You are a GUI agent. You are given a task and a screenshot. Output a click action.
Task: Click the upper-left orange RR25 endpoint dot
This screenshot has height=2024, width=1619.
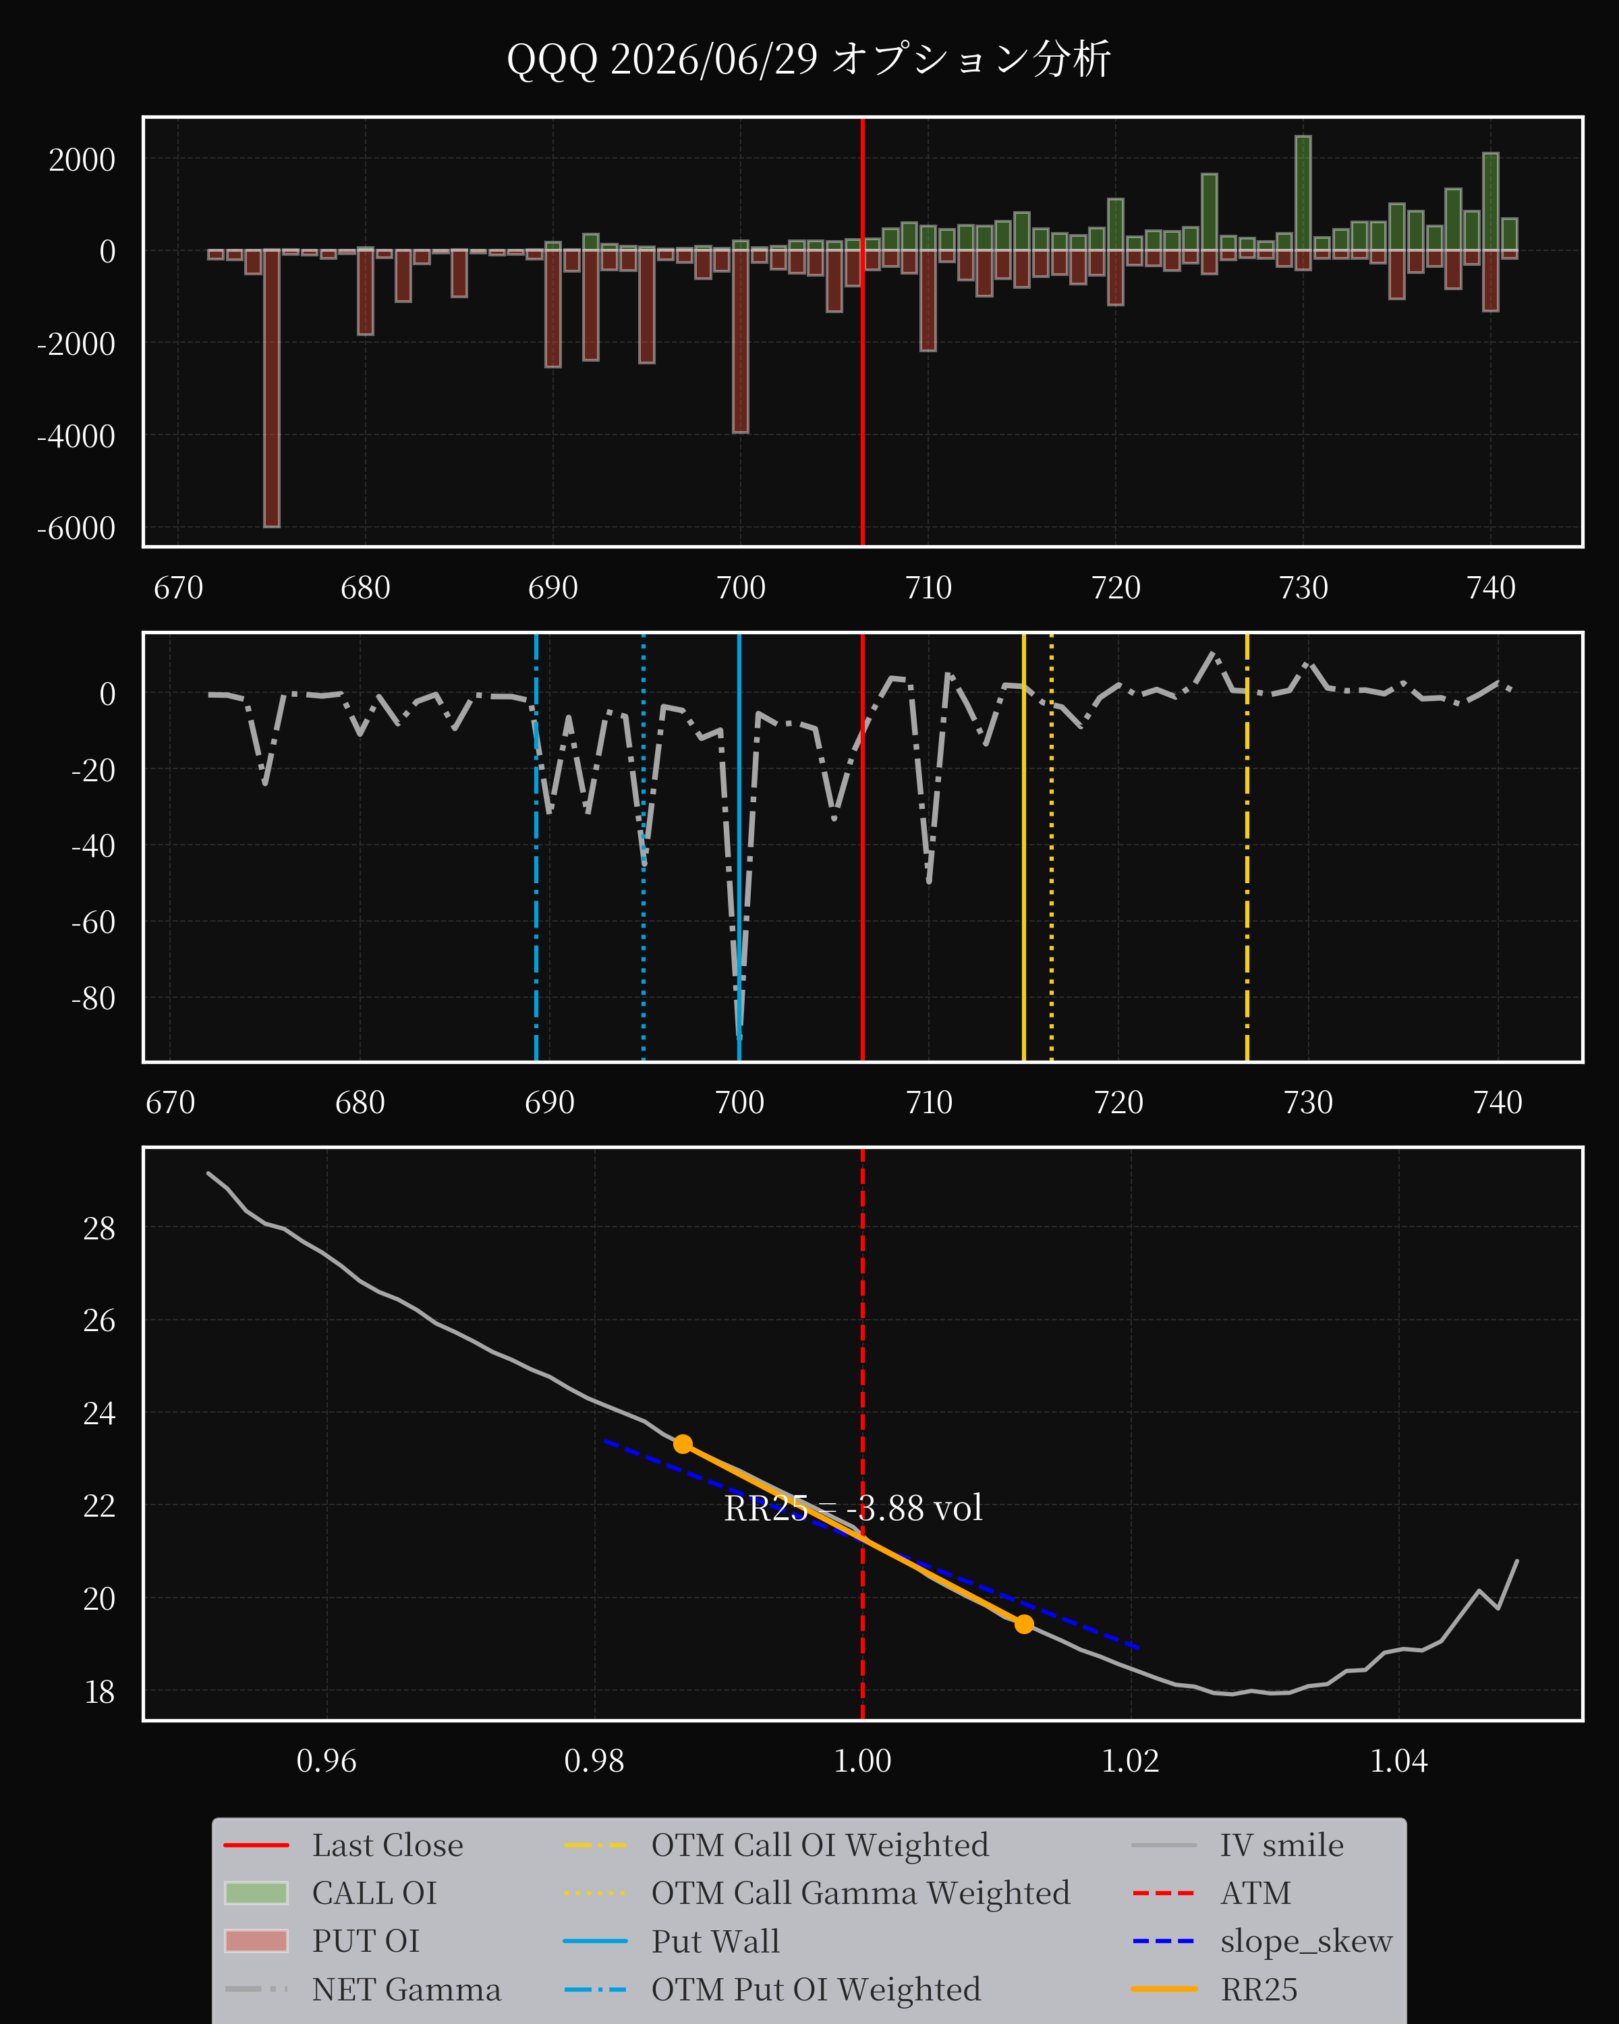point(683,1444)
